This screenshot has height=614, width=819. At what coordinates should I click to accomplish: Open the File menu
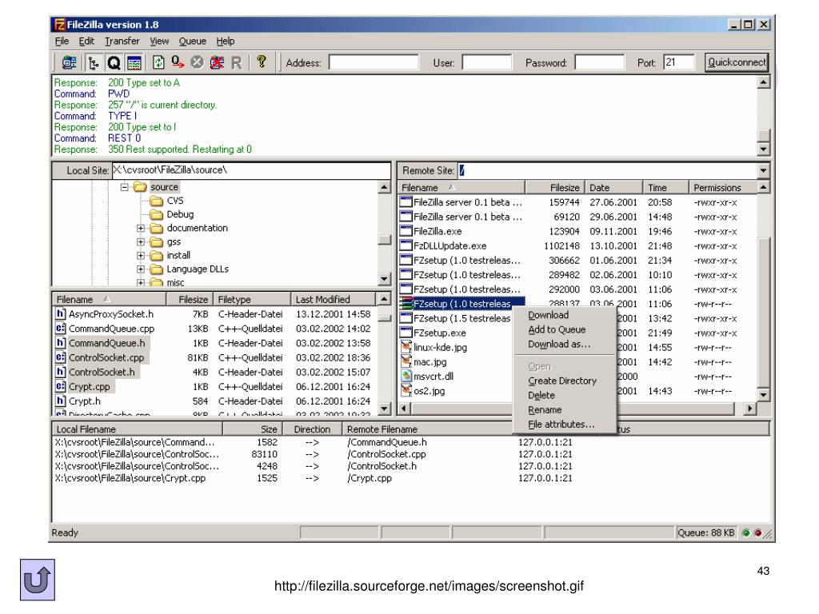[x=62, y=41]
